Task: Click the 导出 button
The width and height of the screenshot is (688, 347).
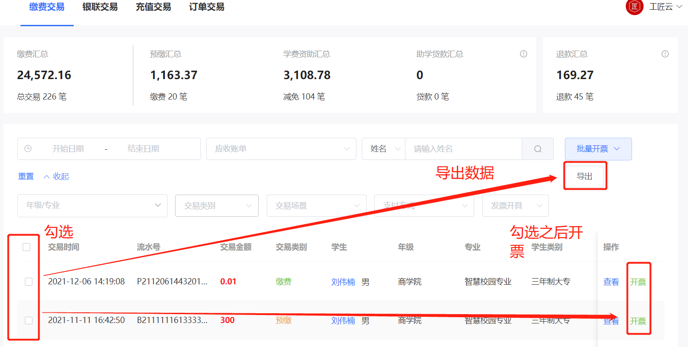Action: click(585, 176)
